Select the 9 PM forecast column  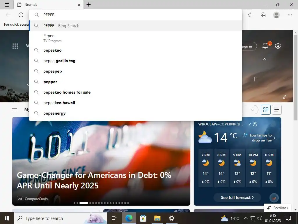(237, 168)
